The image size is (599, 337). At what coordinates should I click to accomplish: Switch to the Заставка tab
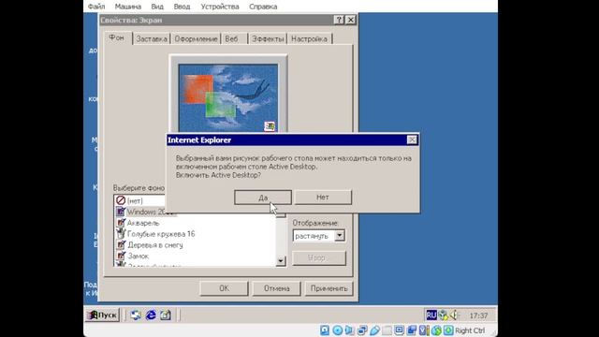point(152,39)
